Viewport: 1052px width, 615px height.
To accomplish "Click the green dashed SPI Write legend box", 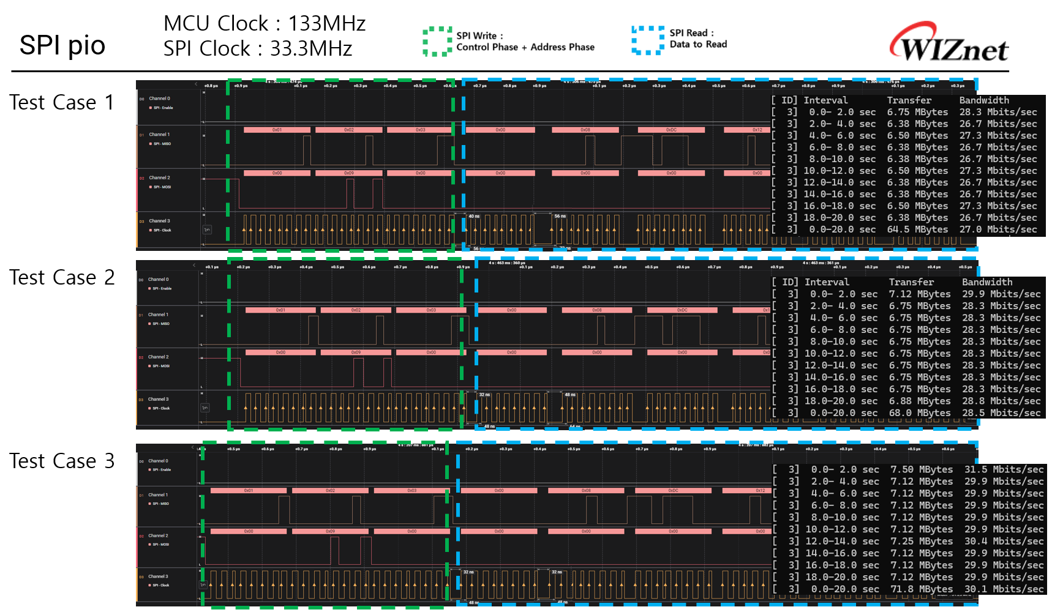I will coord(437,42).
